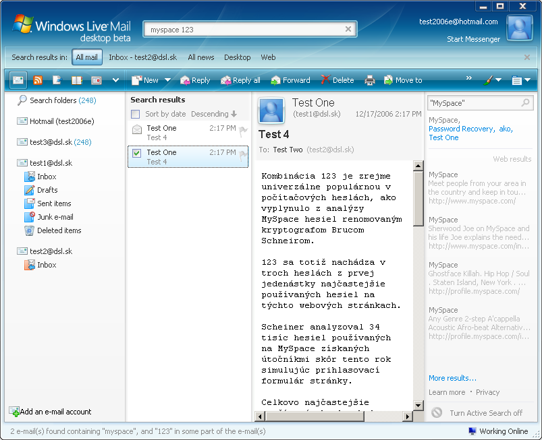Open the first unselected Test One message
This screenshot has height=440, width=542.
click(x=188, y=133)
